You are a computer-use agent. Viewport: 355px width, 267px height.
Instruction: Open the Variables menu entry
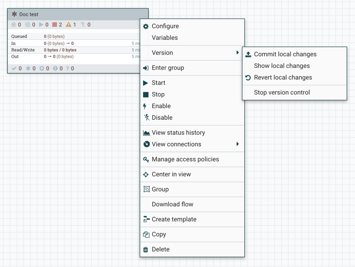point(164,38)
